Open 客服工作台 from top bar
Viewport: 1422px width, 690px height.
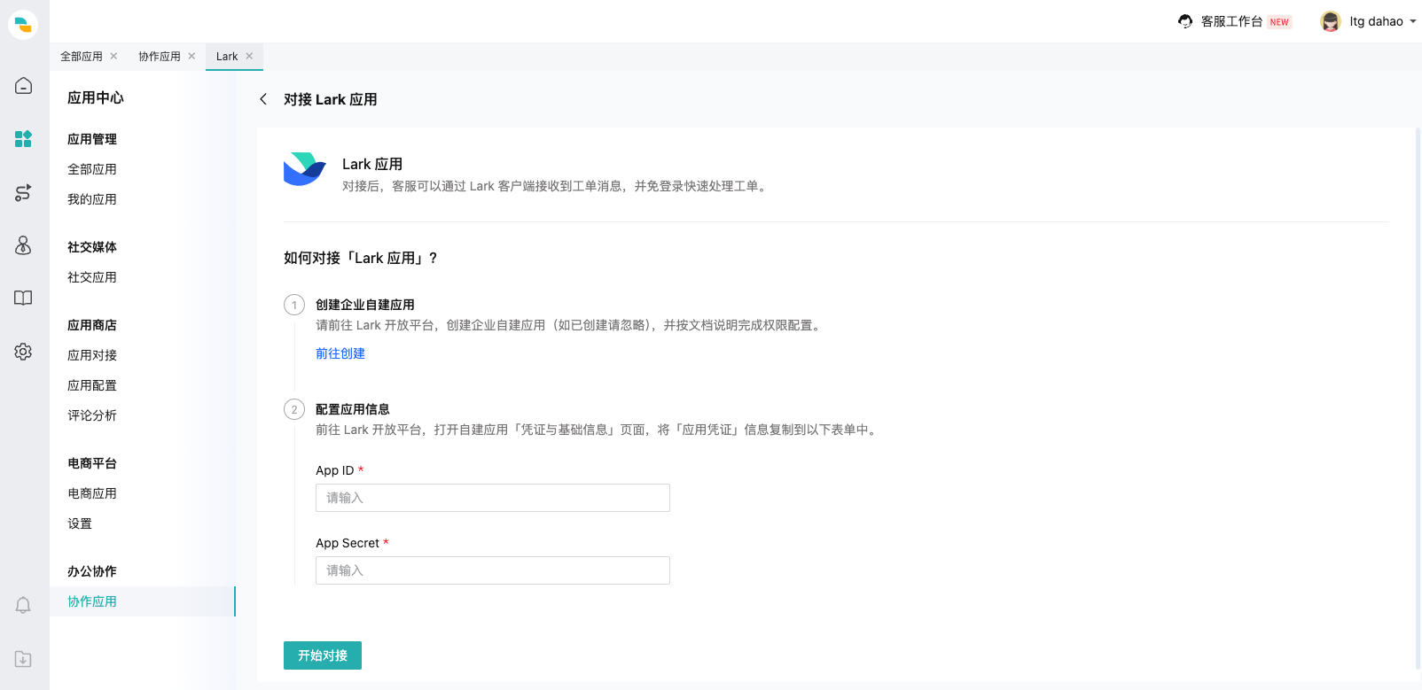tap(1231, 21)
